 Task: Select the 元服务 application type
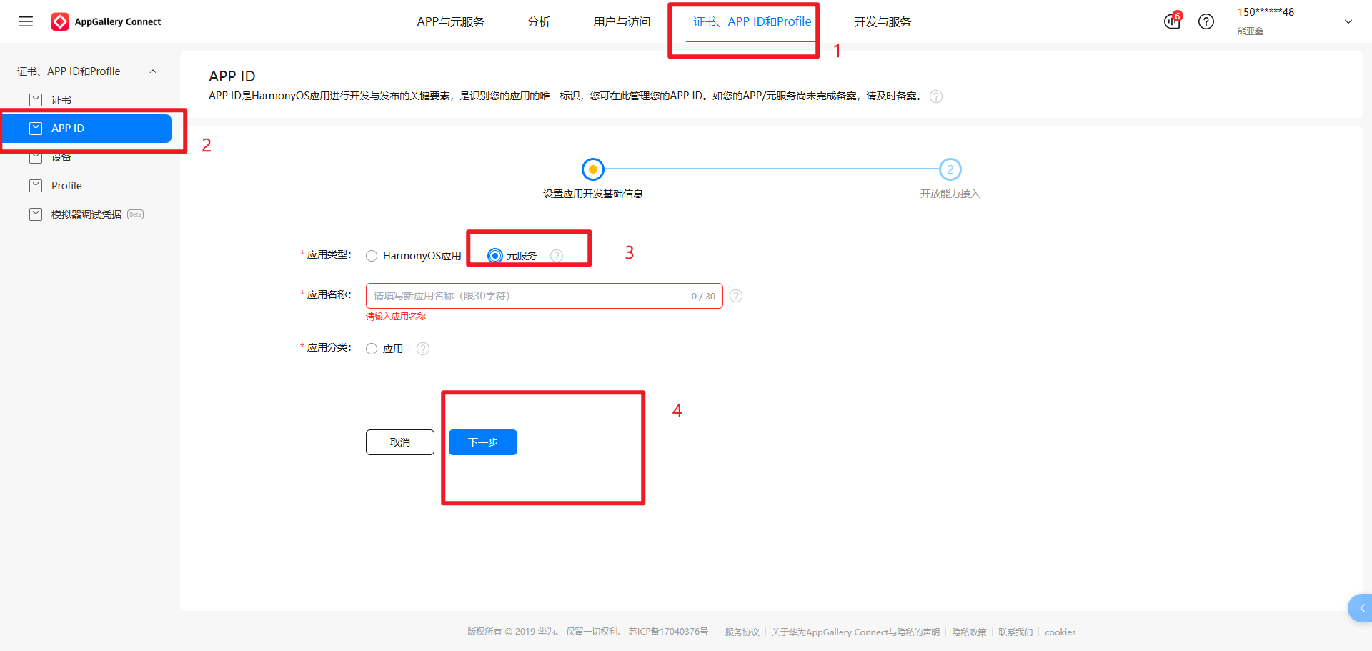[496, 255]
